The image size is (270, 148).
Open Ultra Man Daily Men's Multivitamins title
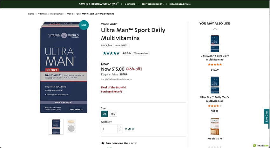(x=214, y=99)
